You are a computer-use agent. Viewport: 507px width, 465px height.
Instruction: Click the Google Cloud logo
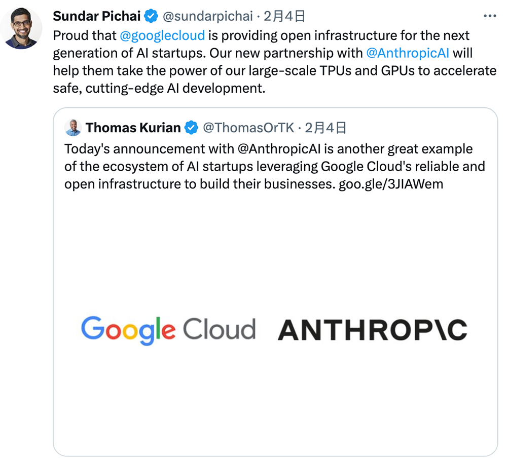point(168,329)
